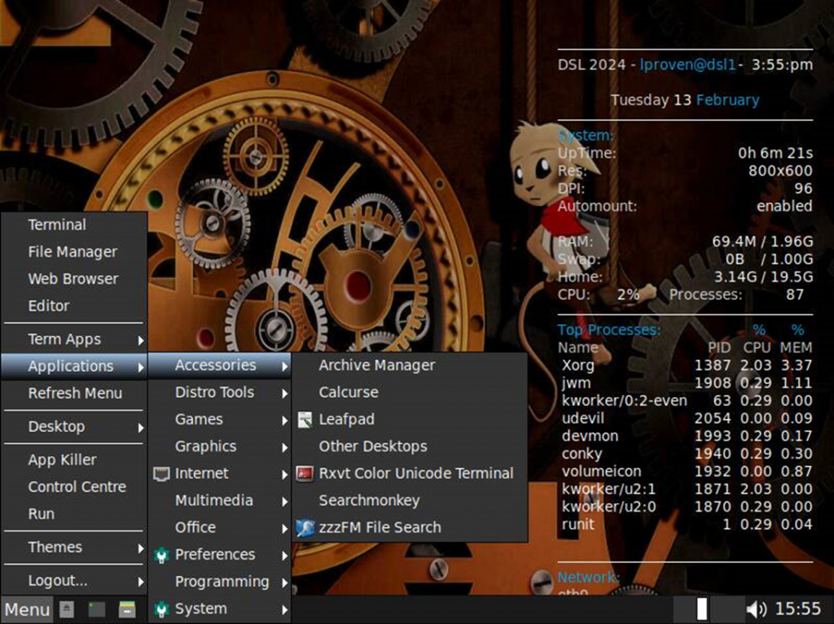Launch Web Browser from the menu
Image resolution: width=834 pixels, height=624 pixels.
click(74, 279)
